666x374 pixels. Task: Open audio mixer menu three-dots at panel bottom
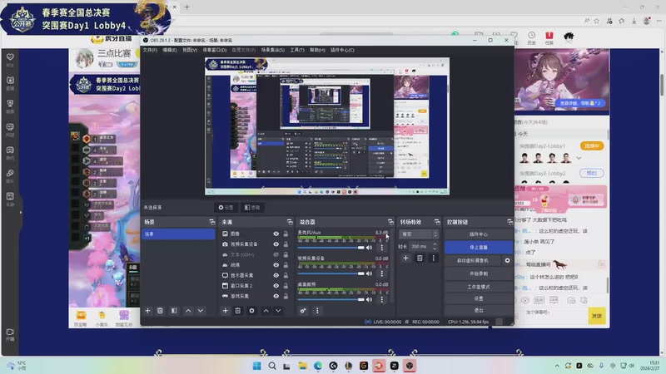coord(317,311)
